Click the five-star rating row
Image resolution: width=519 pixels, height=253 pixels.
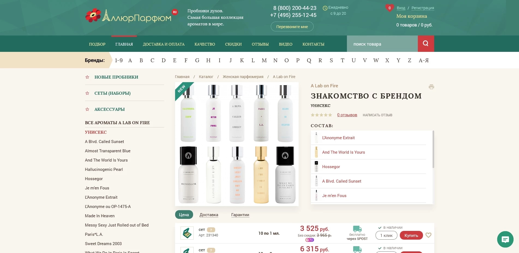click(321, 115)
